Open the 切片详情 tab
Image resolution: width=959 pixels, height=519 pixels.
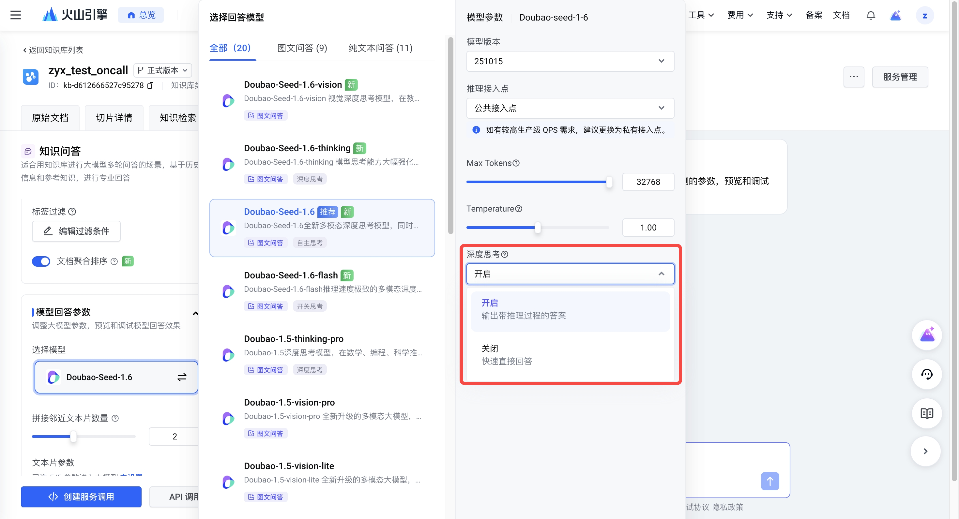click(114, 118)
